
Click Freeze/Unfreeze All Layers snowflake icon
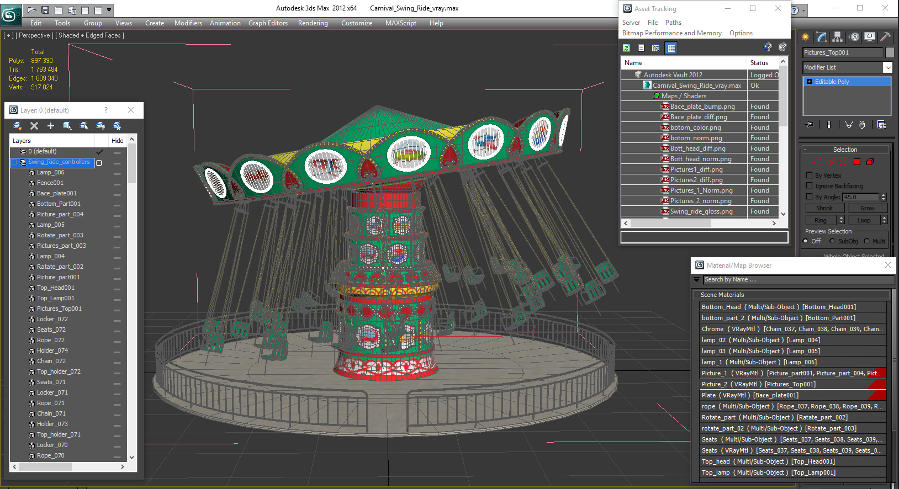117,126
